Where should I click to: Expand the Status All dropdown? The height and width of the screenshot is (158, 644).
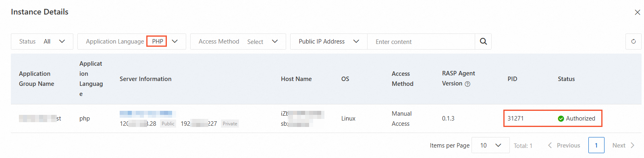(x=42, y=42)
